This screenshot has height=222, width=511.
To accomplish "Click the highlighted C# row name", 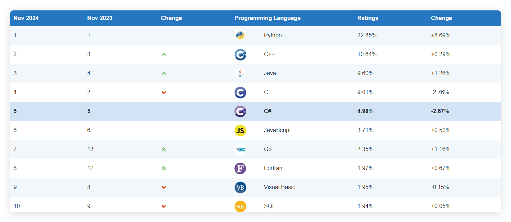I will 268,111.
